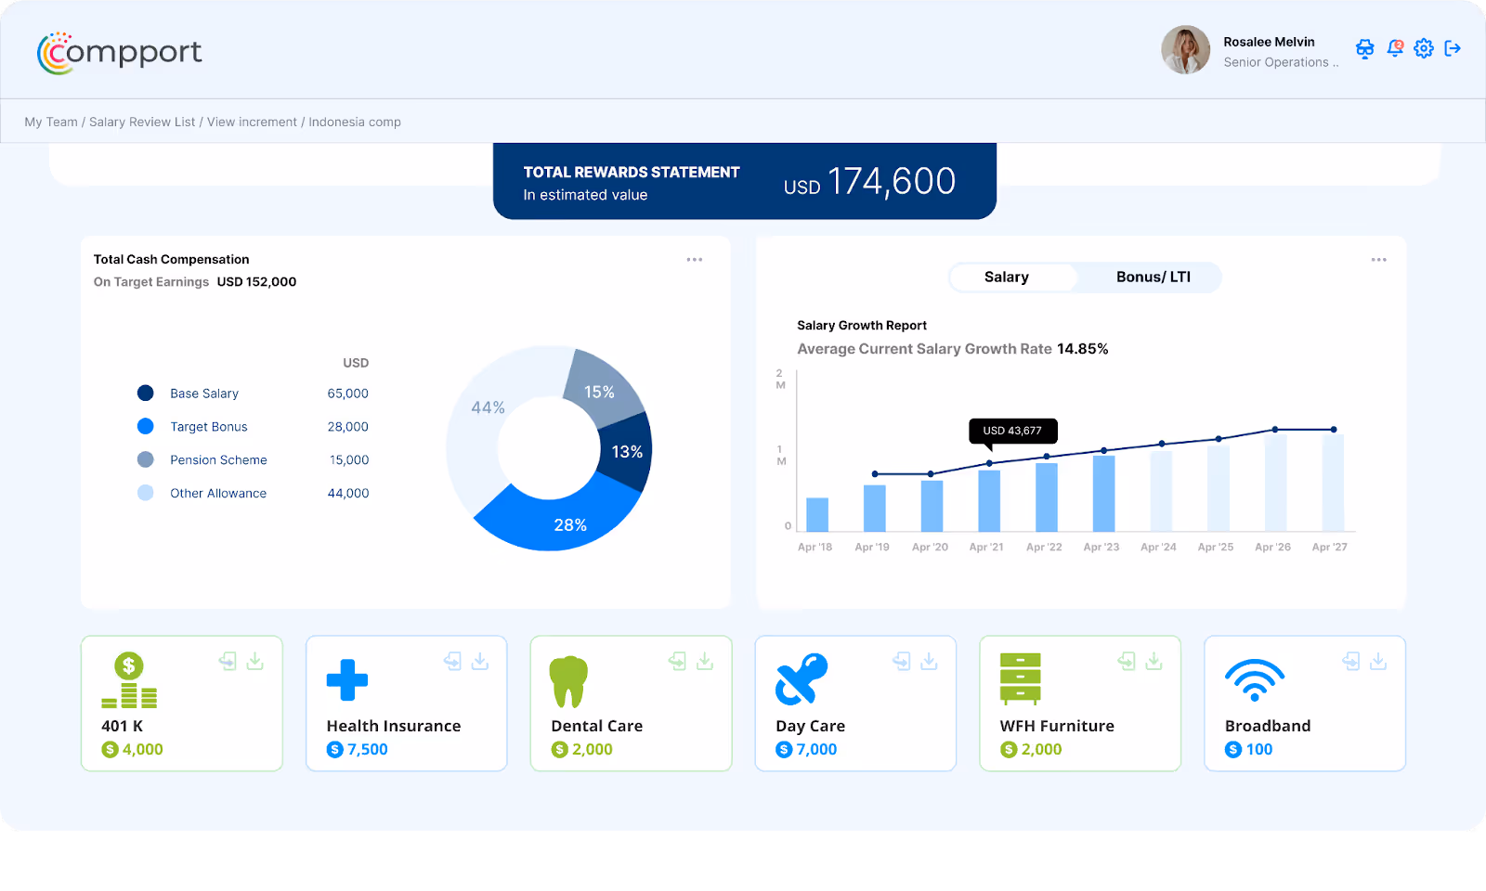Viewport: 1486px width, 891px height.
Task: Open Total Cash Compensation options menu
Action: tap(695, 259)
